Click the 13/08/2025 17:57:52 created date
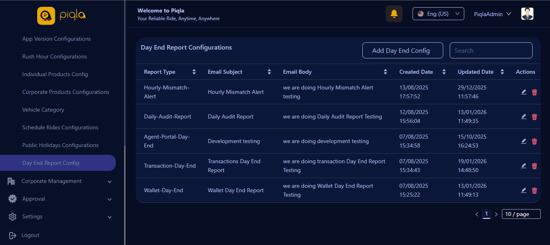 (x=414, y=92)
